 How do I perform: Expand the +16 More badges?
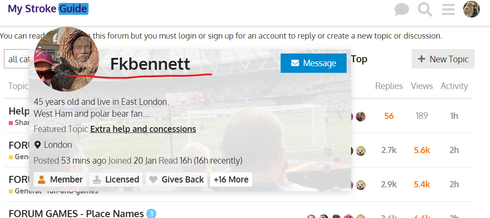pyautogui.click(x=231, y=179)
